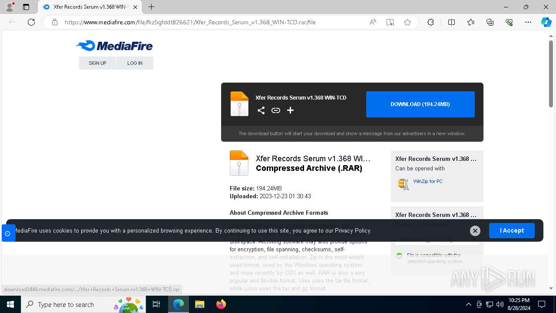Dismiss cookie banner with X icon
This screenshot has width=556, height=313.
[x=475, y=231]
